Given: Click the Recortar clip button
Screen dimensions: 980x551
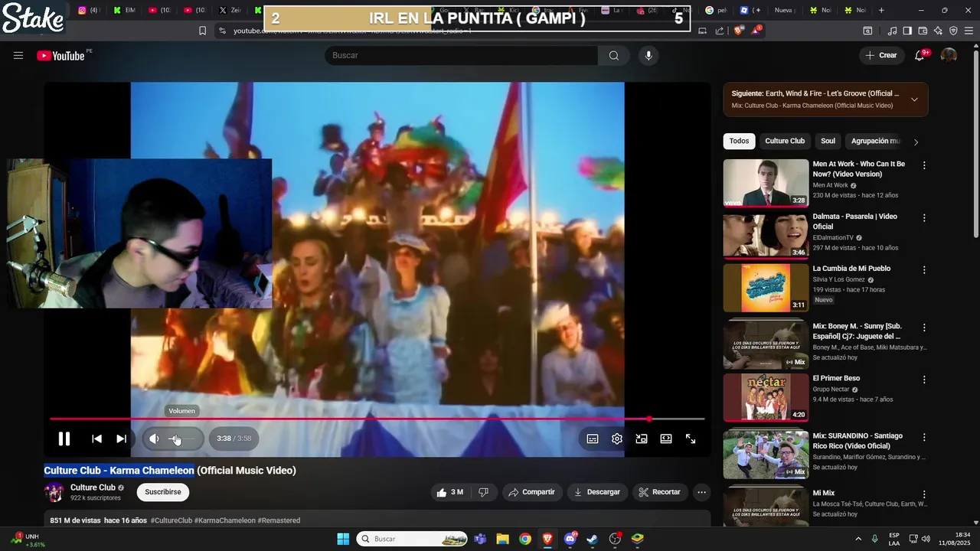Looking at the screenshot, I should 660,492.
